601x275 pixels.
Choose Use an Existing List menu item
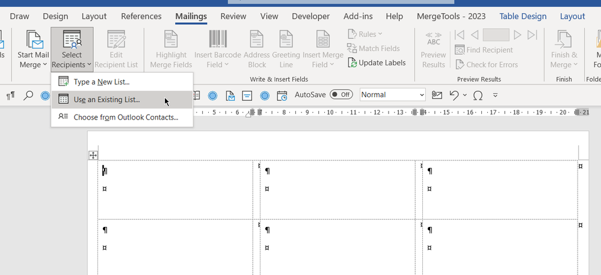coord(122,100)
